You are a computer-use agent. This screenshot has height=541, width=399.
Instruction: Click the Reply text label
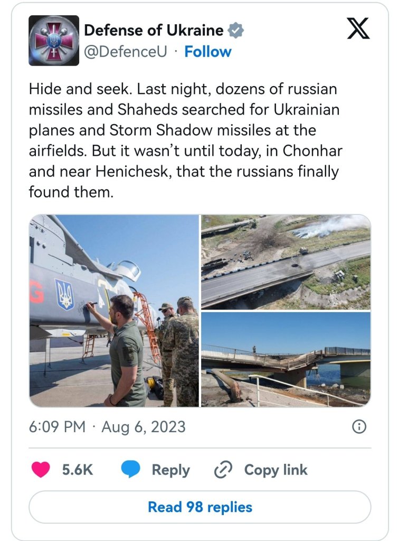coord(170,470)
